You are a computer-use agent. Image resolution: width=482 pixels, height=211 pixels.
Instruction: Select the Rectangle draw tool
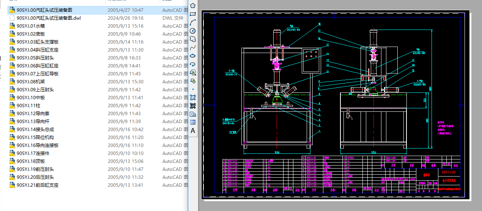[x=193, y=14]
